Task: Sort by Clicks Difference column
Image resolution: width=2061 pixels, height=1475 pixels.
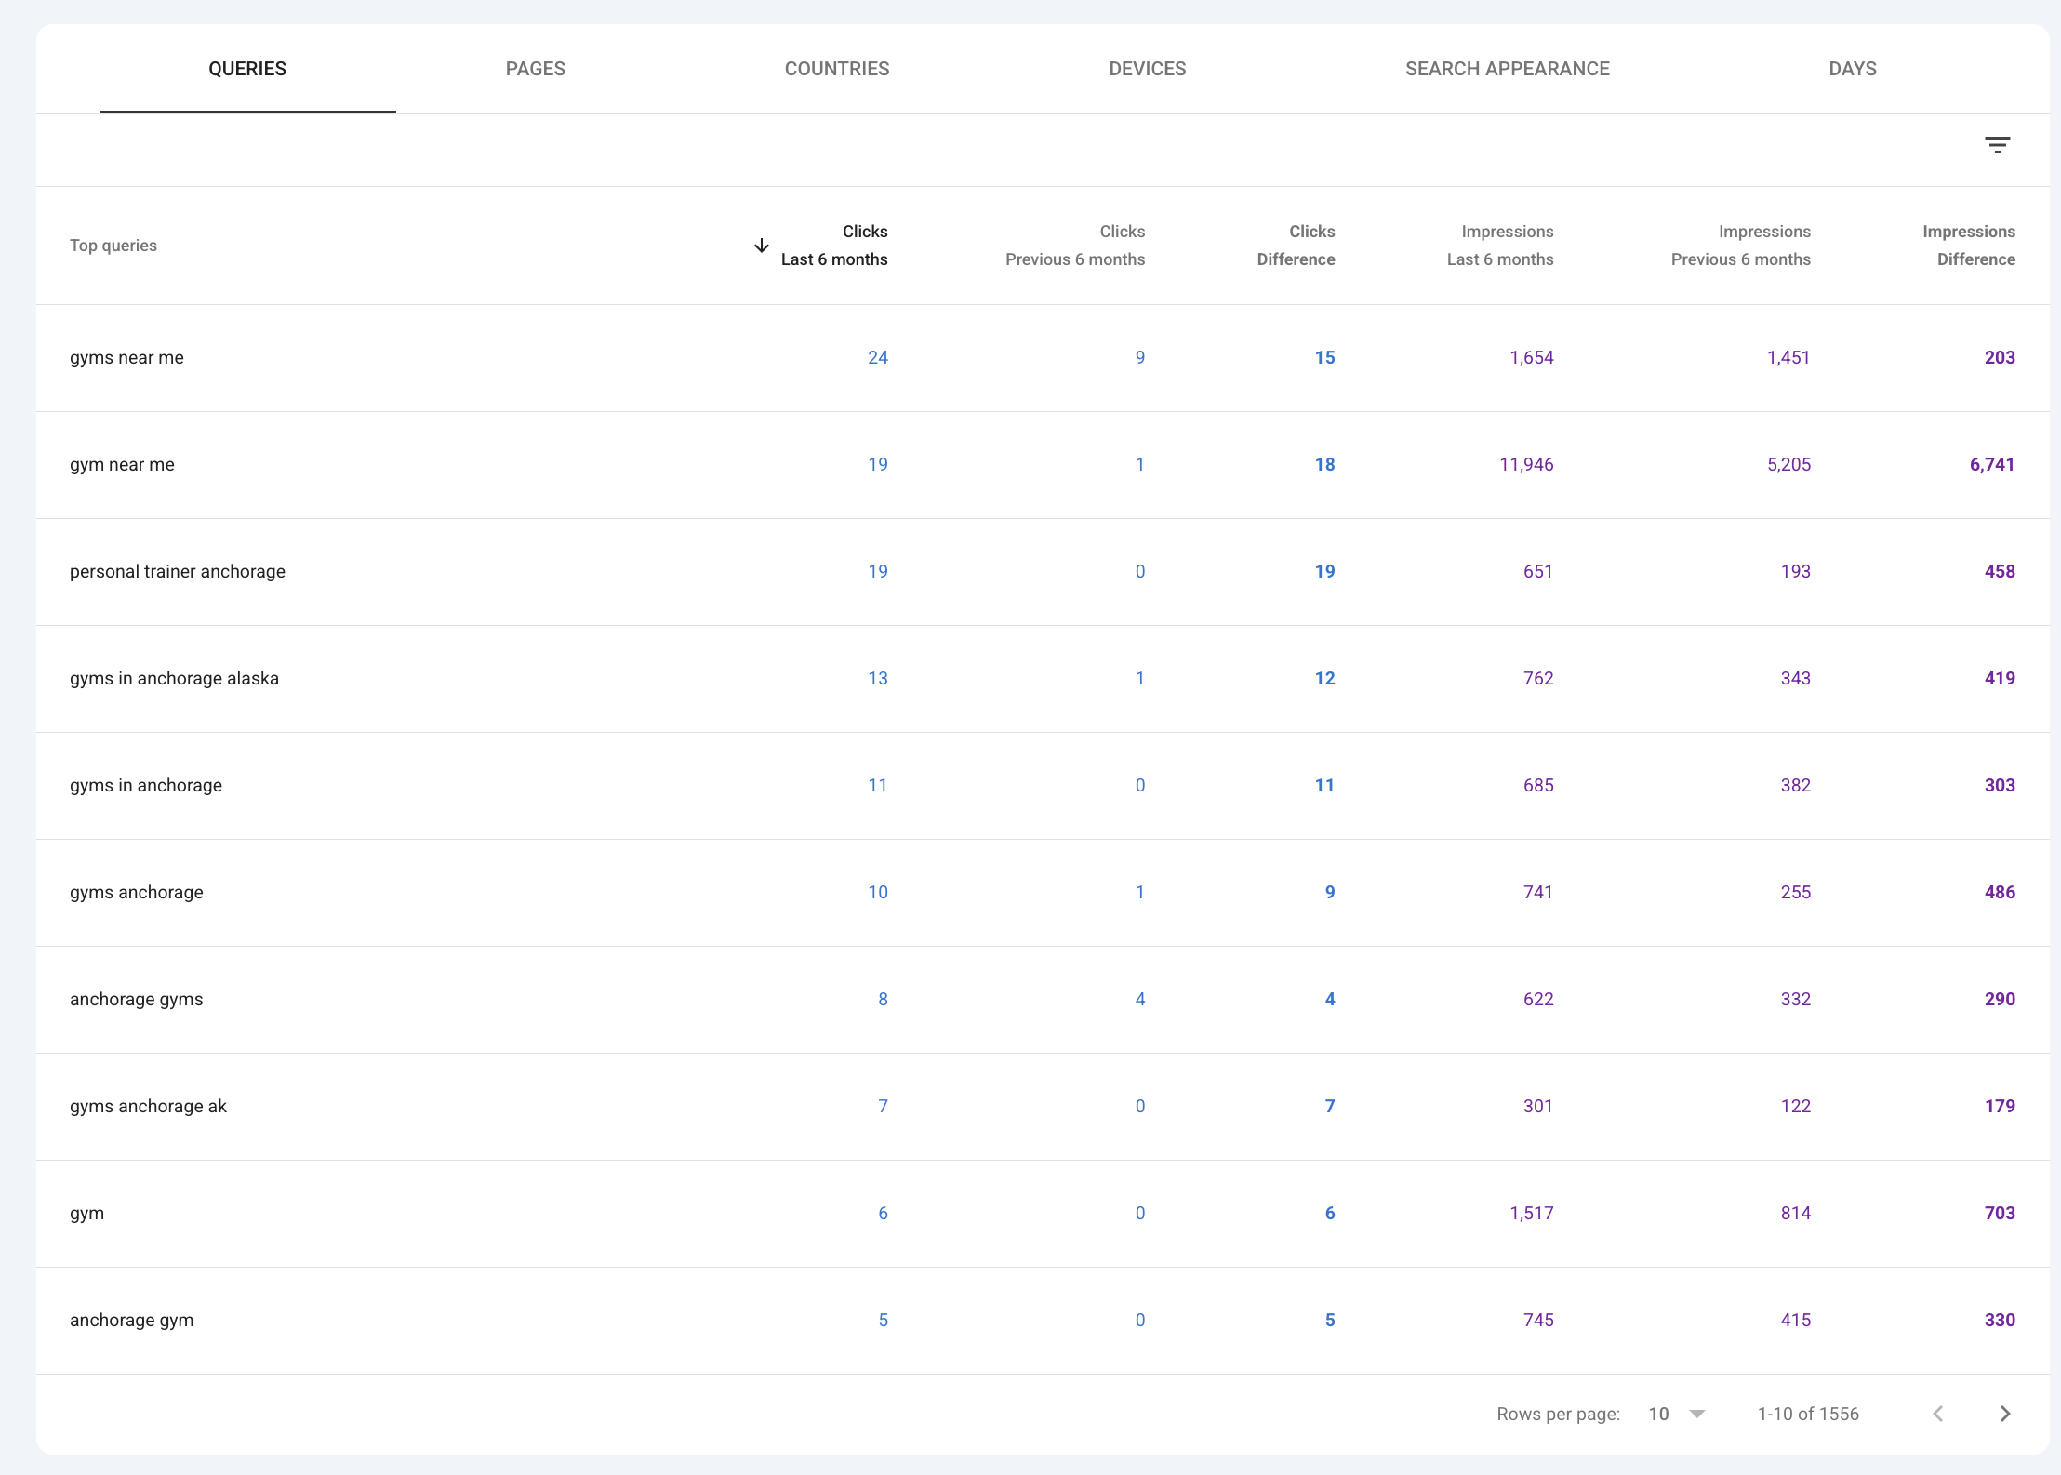Action: click(x=1296, y=246)
